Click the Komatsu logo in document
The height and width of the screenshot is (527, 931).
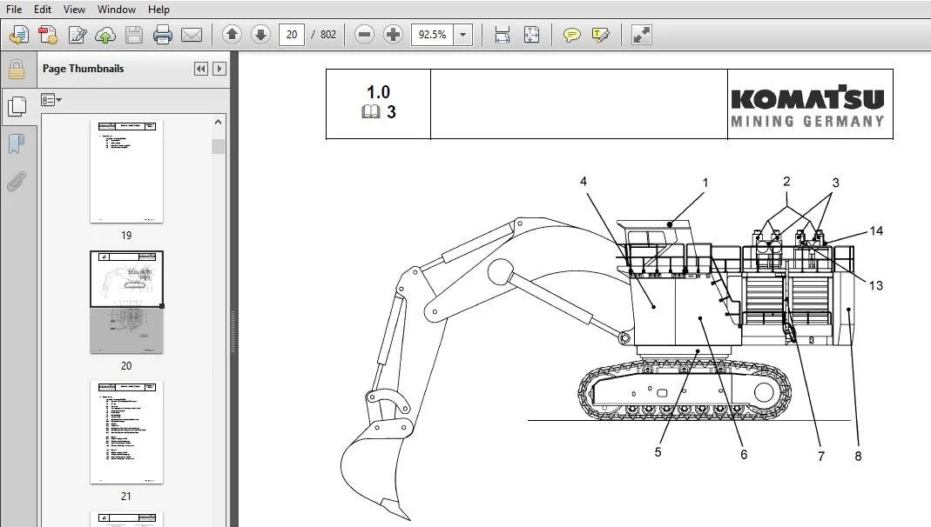point(807,107)
